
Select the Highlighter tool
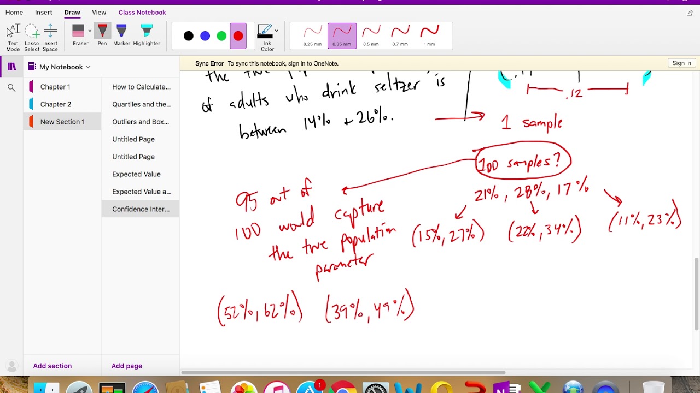click(147, 35)
